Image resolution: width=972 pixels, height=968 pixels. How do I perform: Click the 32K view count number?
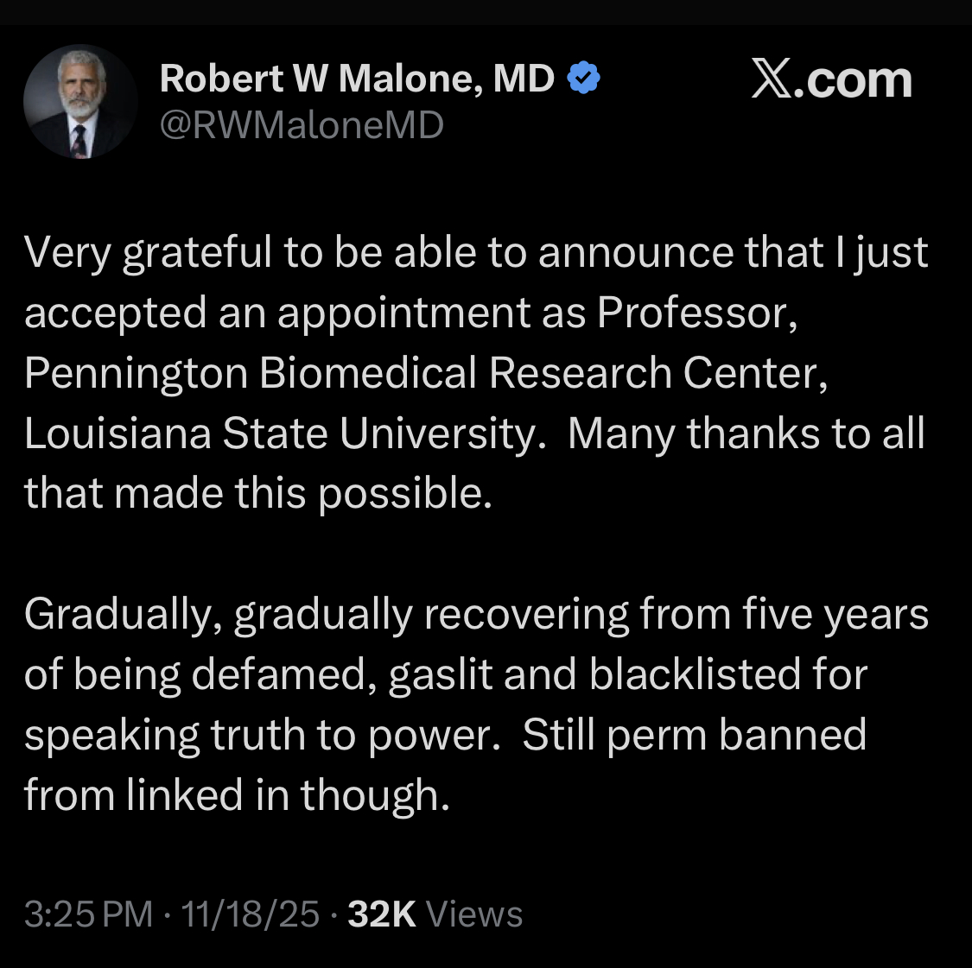[382, 914]
